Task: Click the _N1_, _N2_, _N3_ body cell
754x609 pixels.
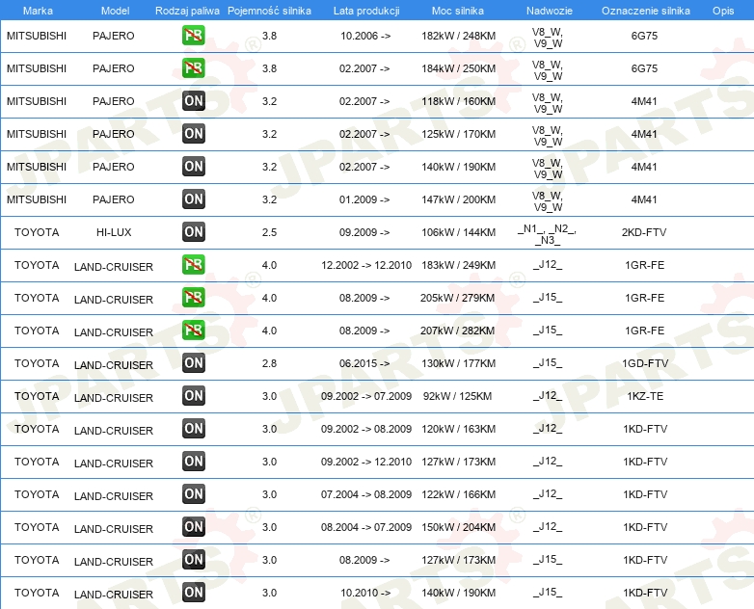Action: (548, 233)
